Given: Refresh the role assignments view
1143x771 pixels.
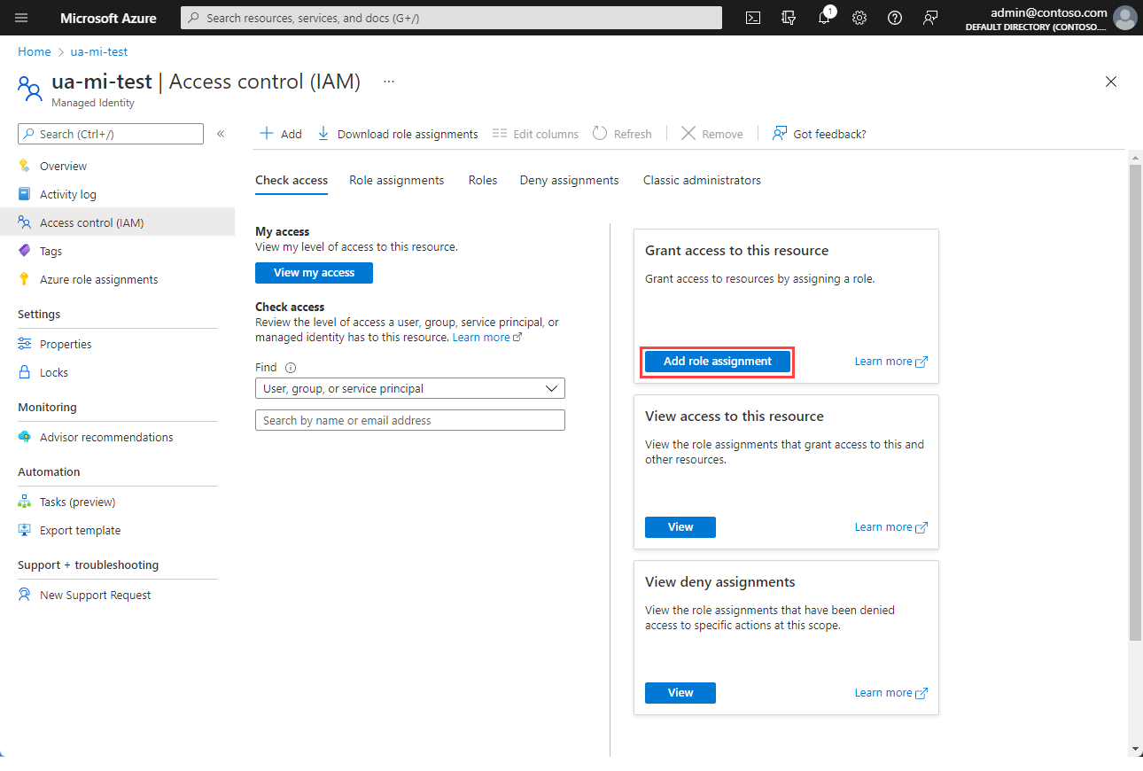Looking at the screenshot, I should 622,133.
